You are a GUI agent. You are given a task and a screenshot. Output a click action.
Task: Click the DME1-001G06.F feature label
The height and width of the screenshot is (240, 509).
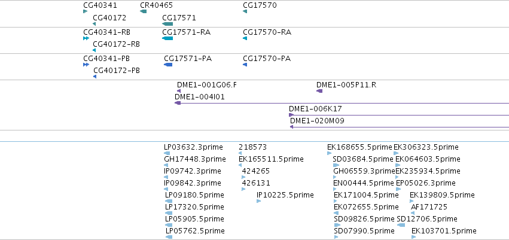207,85
